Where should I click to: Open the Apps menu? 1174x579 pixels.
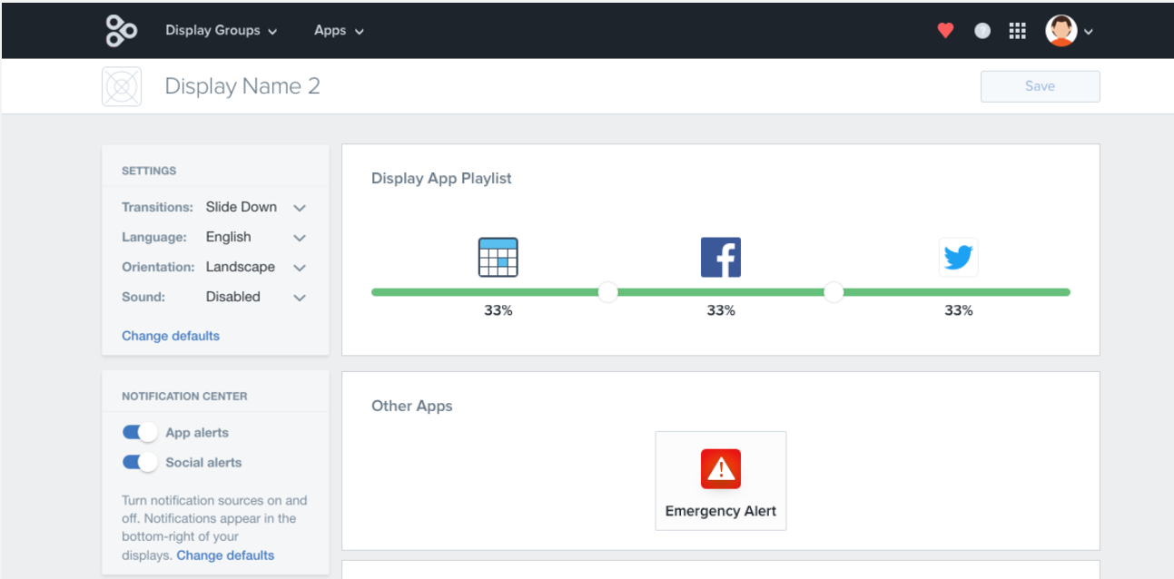pos(339,30)
